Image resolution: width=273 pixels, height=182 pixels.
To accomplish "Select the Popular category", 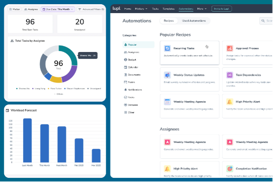I will pyautogui.click(x=138, y=45).
